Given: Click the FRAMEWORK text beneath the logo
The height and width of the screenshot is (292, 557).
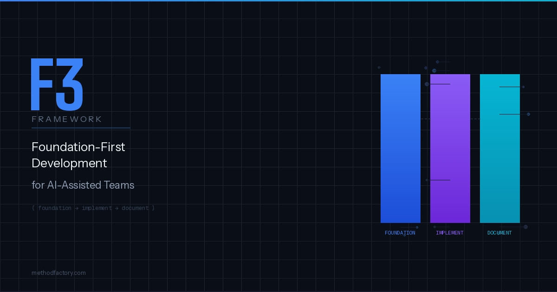Looking at the screenshot, I should (x=67, y=120).
